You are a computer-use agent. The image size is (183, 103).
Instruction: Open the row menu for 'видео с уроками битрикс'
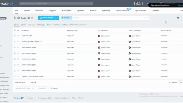(18, 41)
